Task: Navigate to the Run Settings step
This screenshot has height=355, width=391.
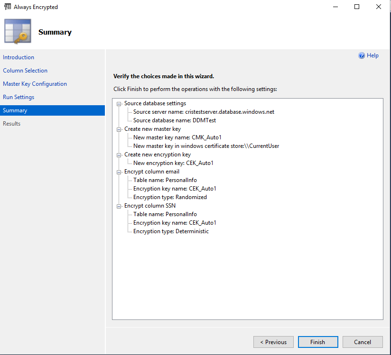Action: click(x=19, y=97)
